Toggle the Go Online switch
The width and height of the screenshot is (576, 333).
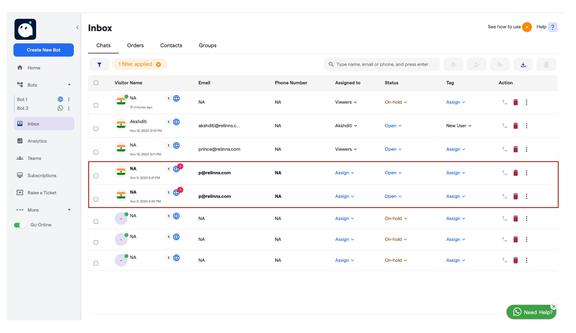pos(20,225)
